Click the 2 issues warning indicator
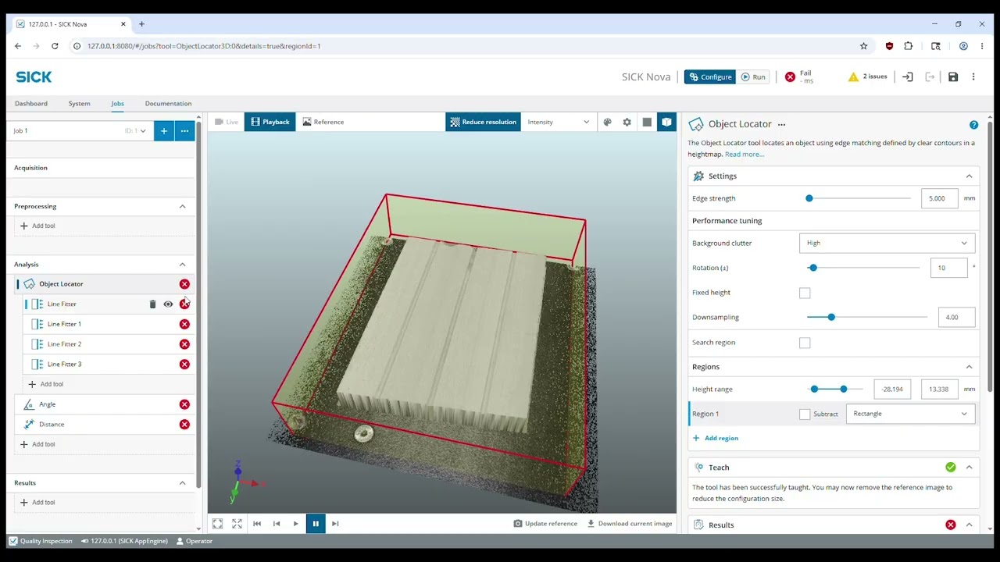The width and height of the screenshot is (1000, 562). coord(868,76)
